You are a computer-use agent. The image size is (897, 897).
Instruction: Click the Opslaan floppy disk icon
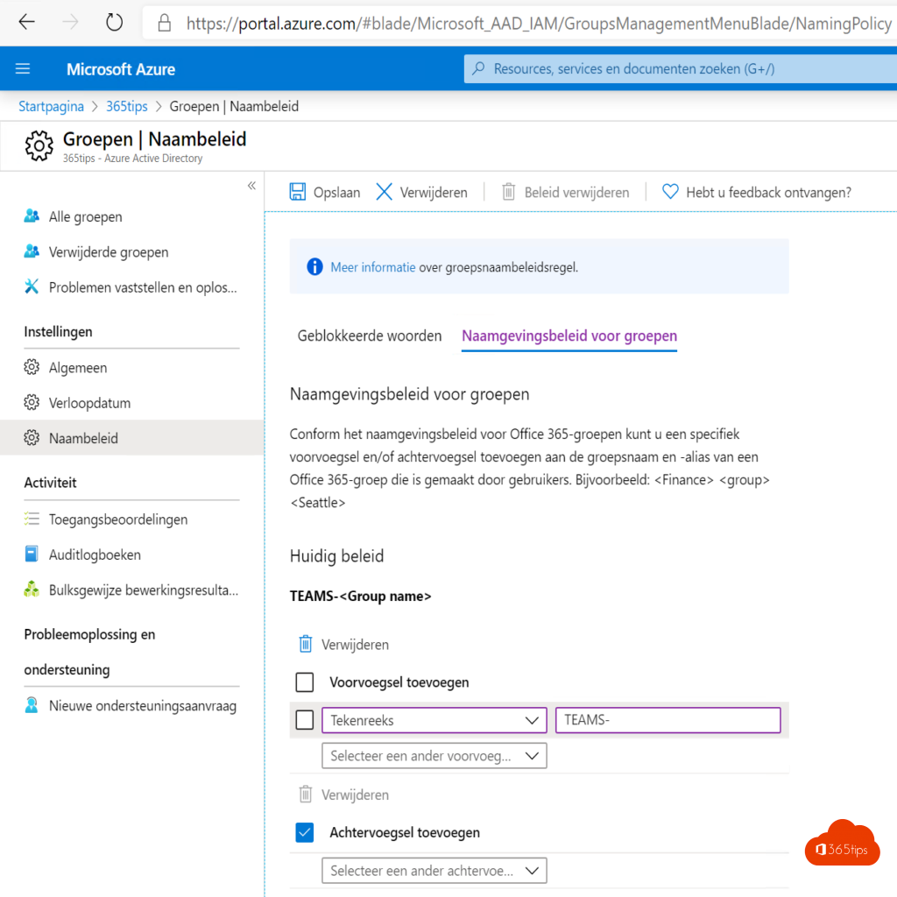coord(298,192)
